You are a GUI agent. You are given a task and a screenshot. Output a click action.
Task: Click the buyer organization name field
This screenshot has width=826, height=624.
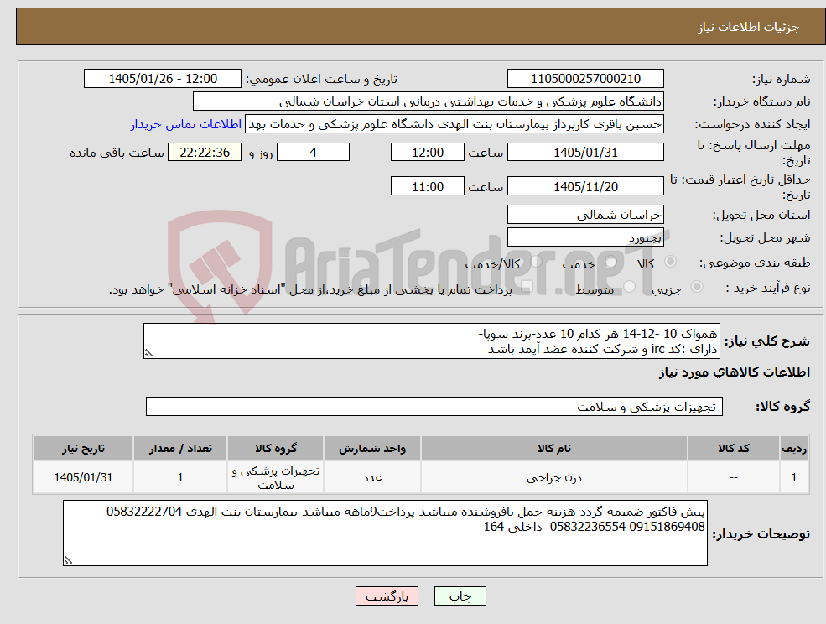428,101
